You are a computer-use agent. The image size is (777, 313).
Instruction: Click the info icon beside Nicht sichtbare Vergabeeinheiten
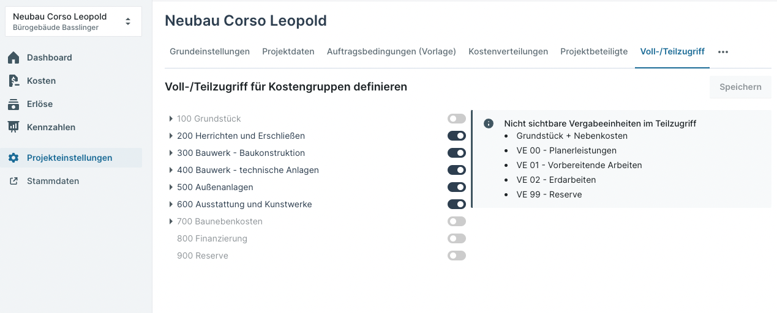point(489,123)
